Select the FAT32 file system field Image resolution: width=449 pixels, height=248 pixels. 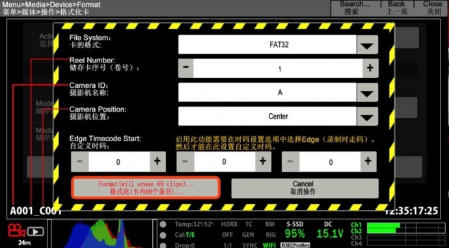tap(267, 45)
